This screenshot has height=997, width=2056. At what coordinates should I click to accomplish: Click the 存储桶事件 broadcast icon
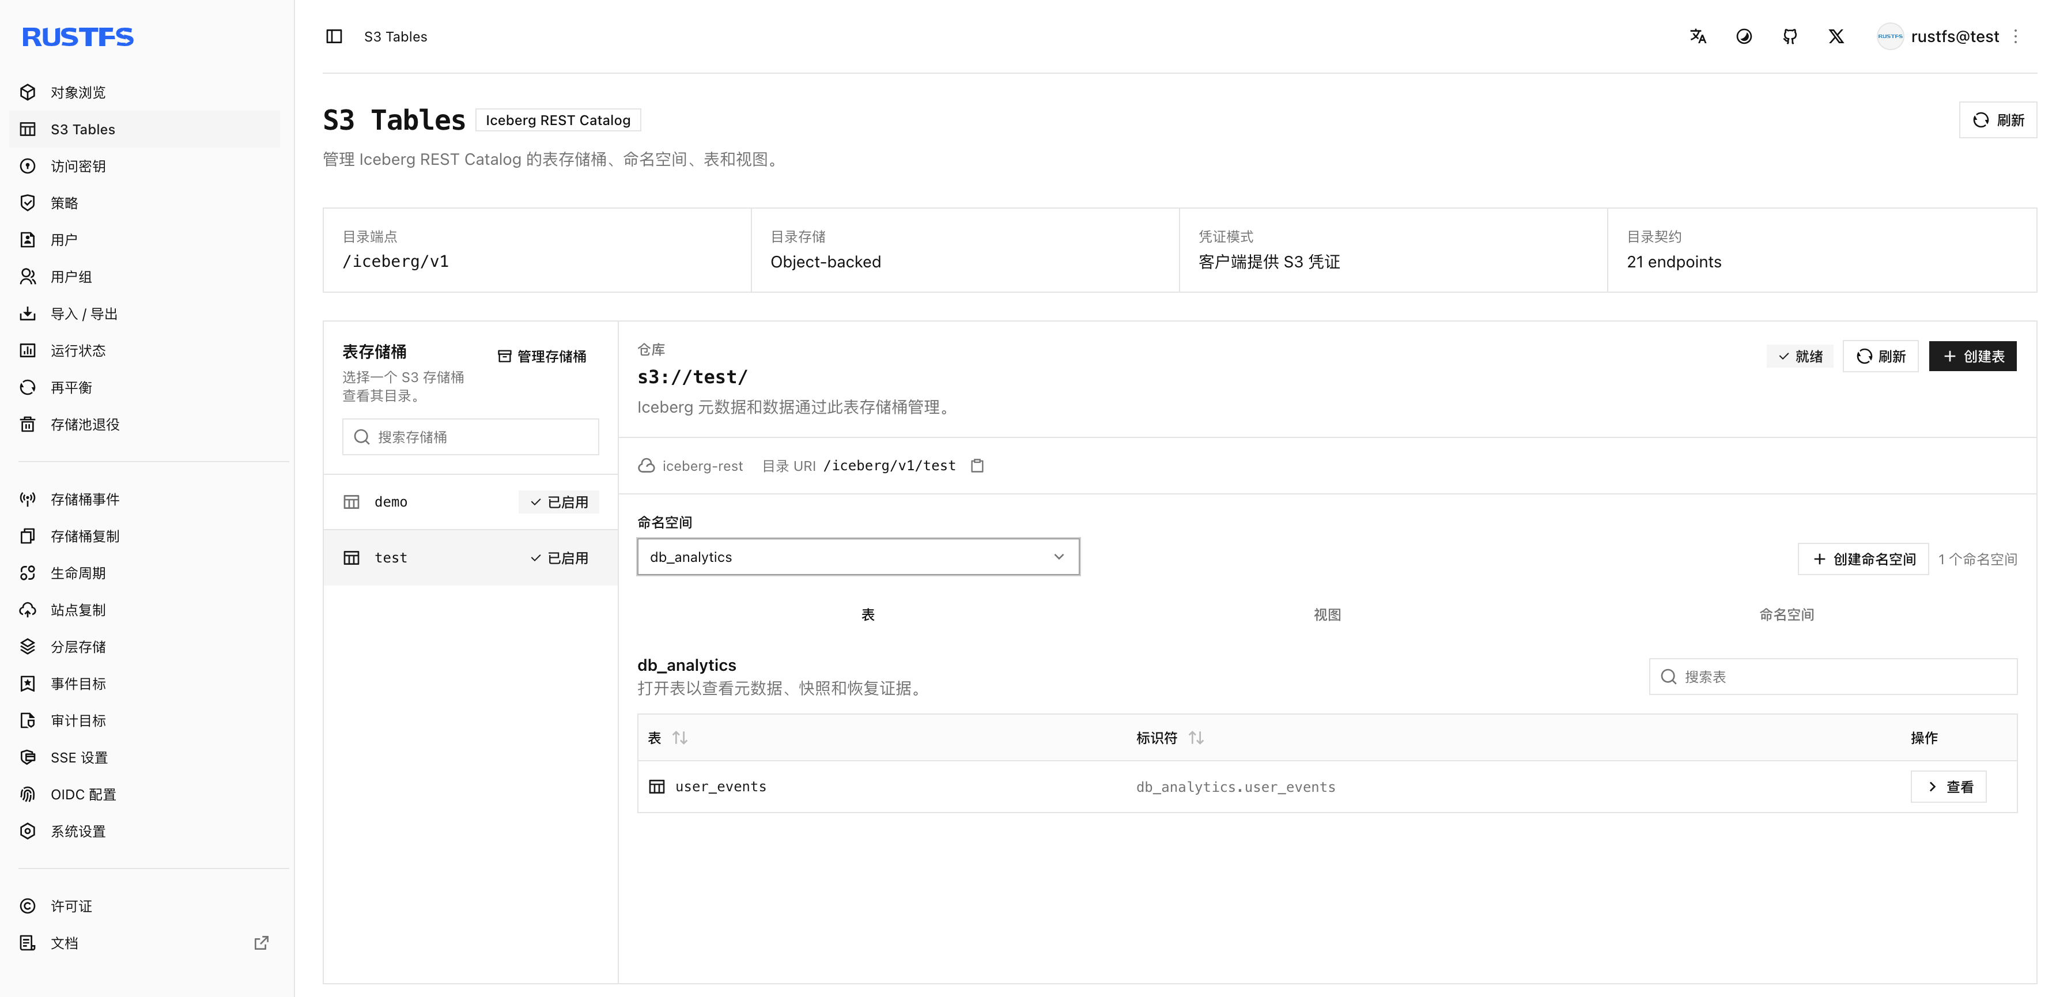pos(28,499)
